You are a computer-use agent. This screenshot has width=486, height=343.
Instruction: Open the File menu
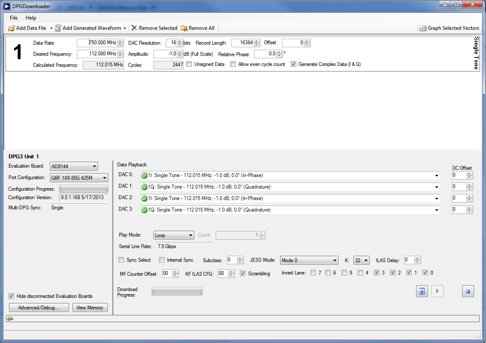[14, 18]
